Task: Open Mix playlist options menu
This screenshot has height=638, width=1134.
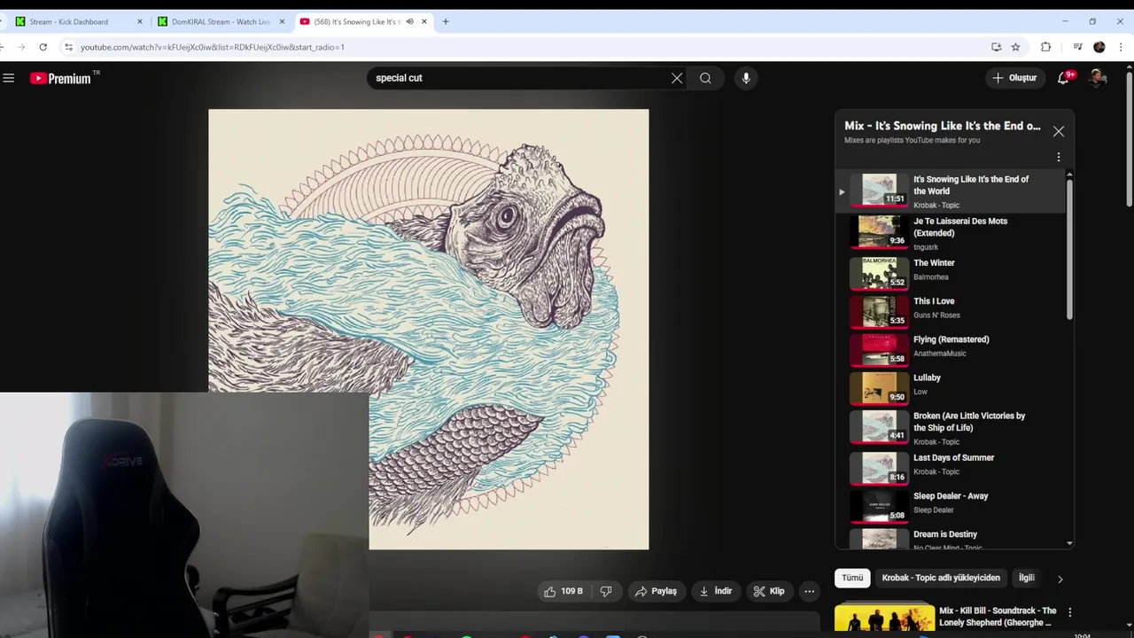Action: [x=1058, y=157]
